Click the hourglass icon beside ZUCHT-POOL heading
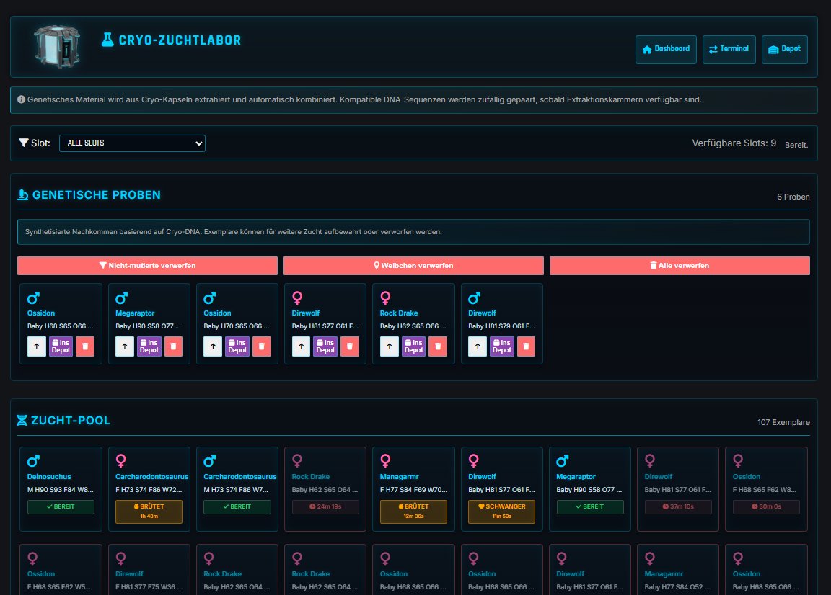 [x=22, y=421]
